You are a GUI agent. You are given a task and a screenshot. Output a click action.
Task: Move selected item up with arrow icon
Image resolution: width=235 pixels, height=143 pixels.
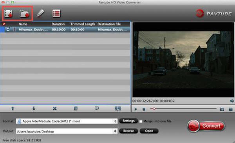13,109
